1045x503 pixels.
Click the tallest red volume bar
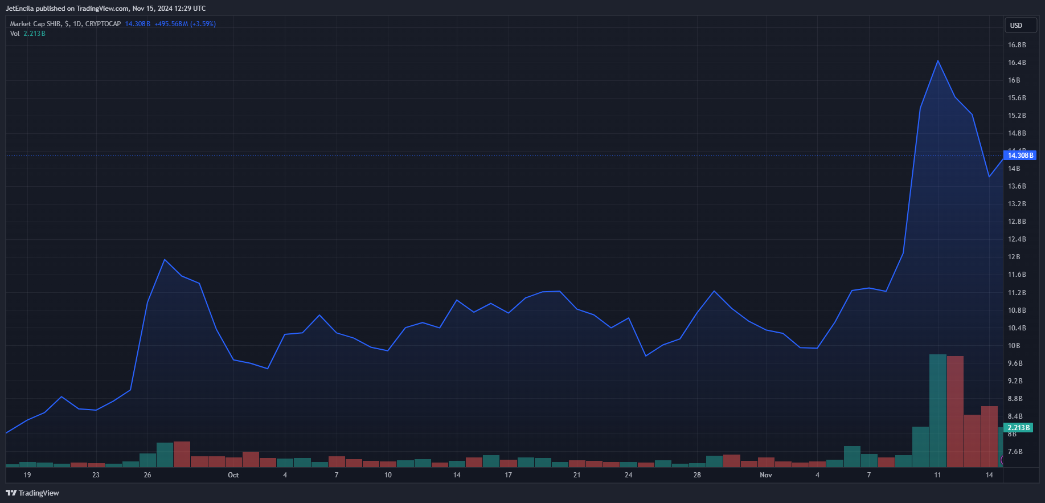click(x=955, y=411)
